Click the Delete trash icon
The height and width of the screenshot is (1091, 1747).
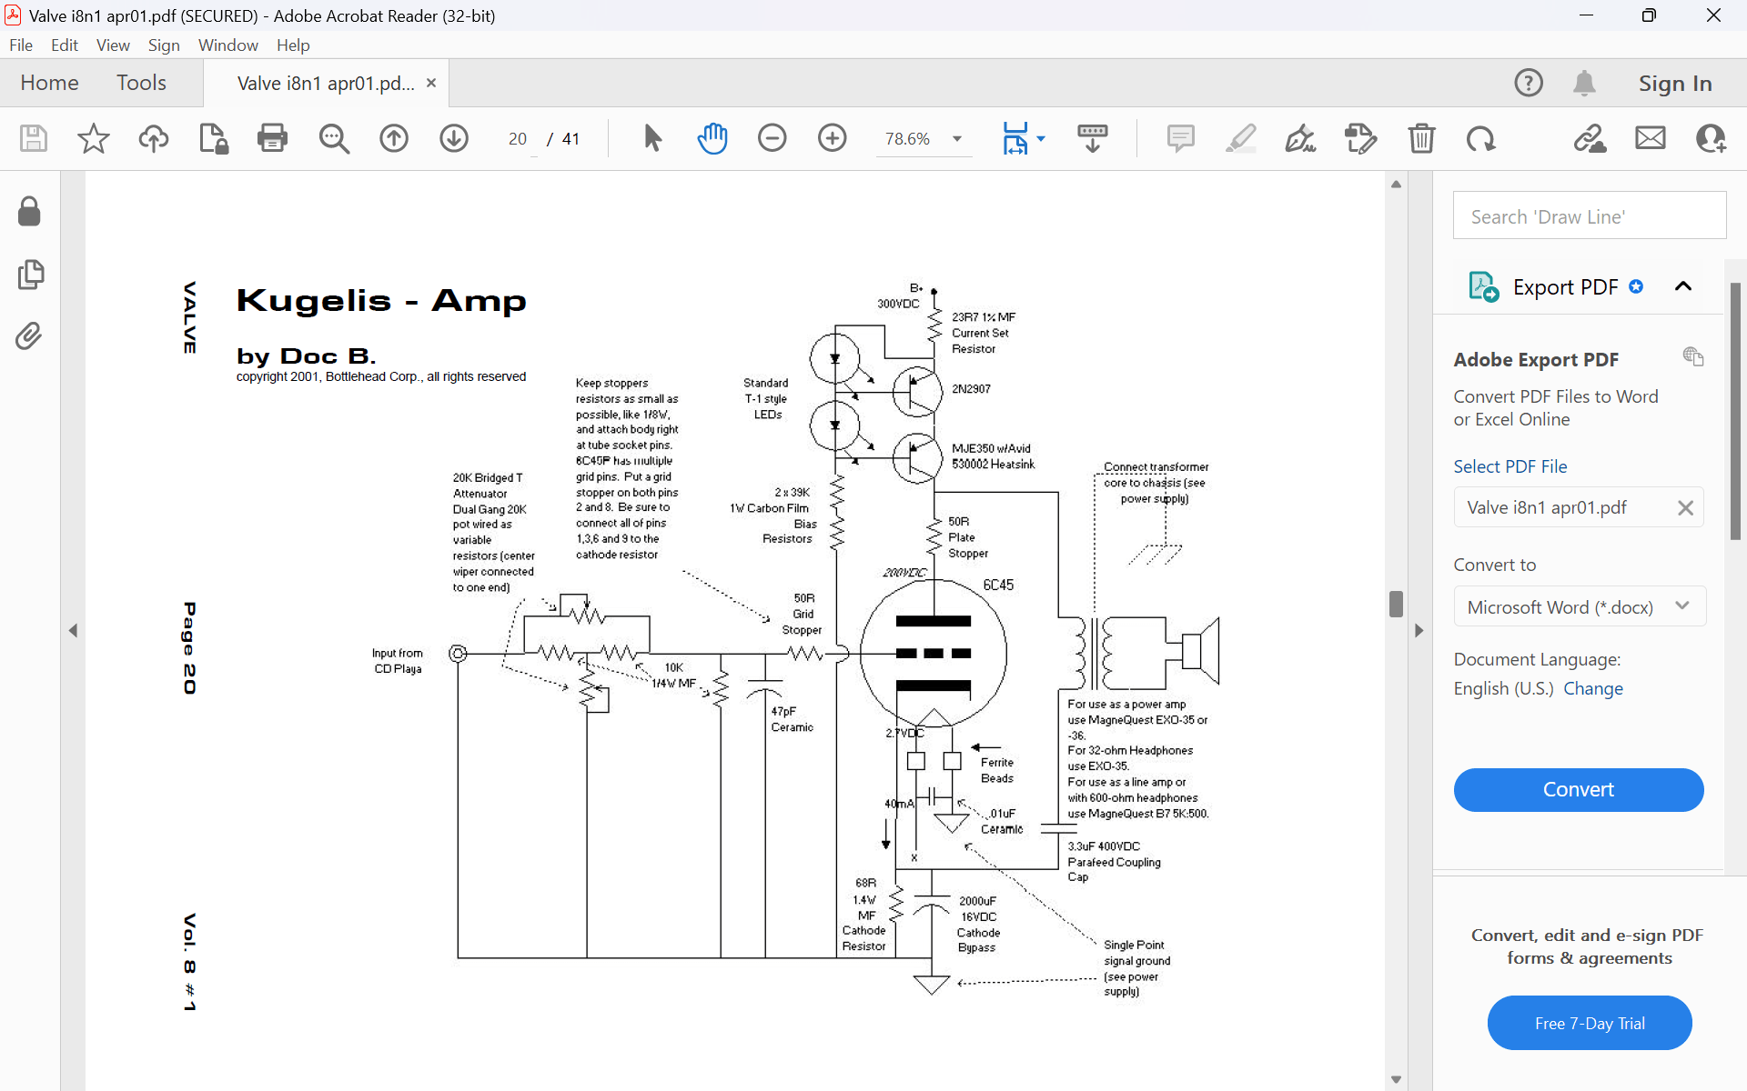[1421, 138]
